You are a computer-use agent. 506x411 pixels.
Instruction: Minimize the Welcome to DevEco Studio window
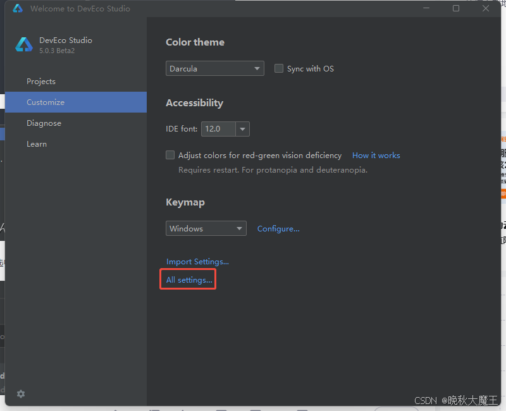click(427, 9)
